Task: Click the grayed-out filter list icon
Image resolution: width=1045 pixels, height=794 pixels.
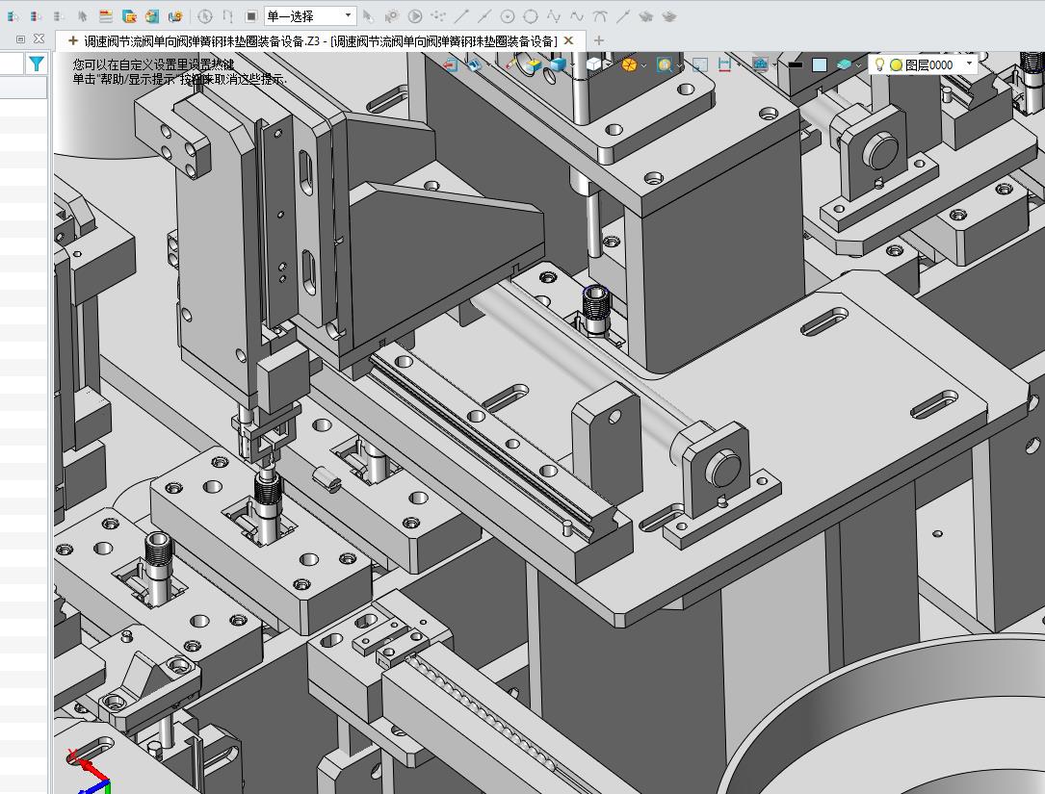Action: pos(60,16)
